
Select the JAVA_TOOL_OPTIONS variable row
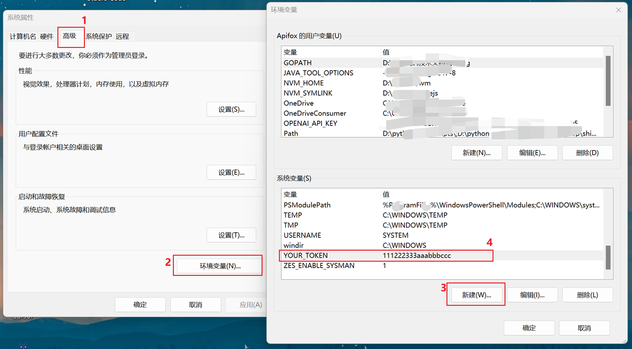click(x=442, y=73)
